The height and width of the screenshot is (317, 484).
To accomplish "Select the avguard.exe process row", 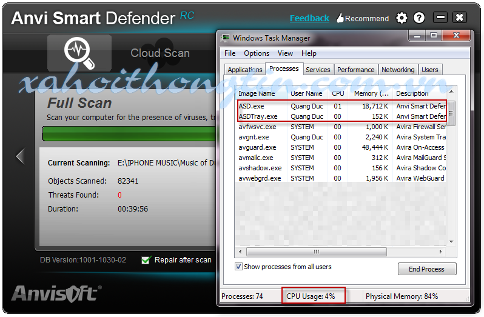I will pyautogui.click(x=341, y=147).
